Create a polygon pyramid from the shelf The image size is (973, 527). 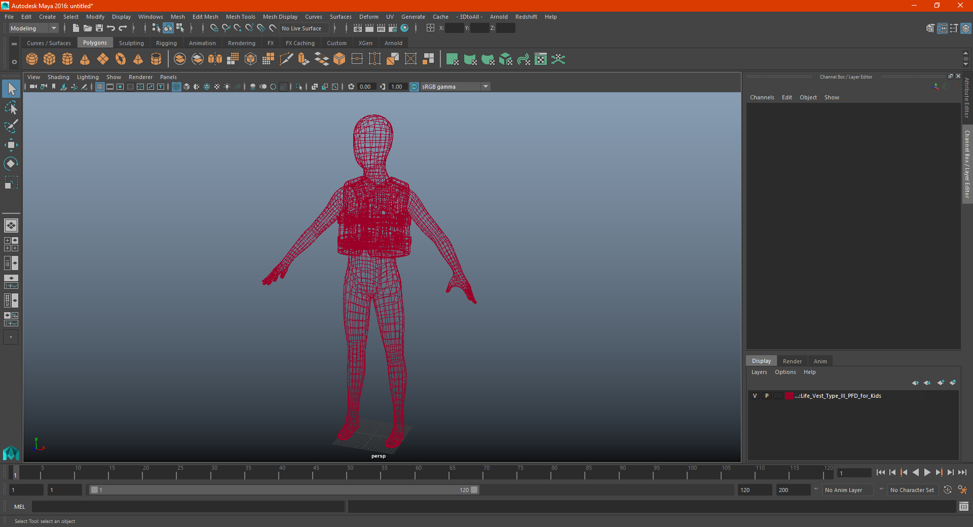tap(138, 59)
